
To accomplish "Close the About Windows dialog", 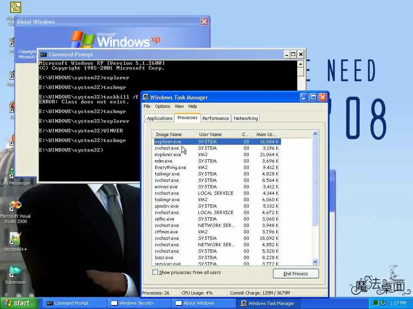I will (204, 22).
